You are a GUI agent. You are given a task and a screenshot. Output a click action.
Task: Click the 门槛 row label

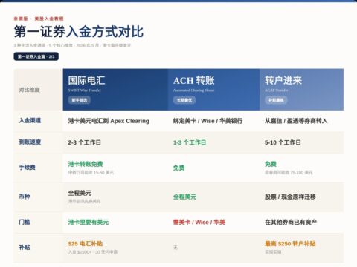25,222
